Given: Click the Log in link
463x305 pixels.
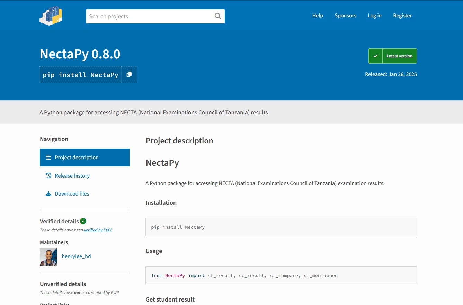Looking at the screenshot, I should pyautogui.click(x=374, y=15).
